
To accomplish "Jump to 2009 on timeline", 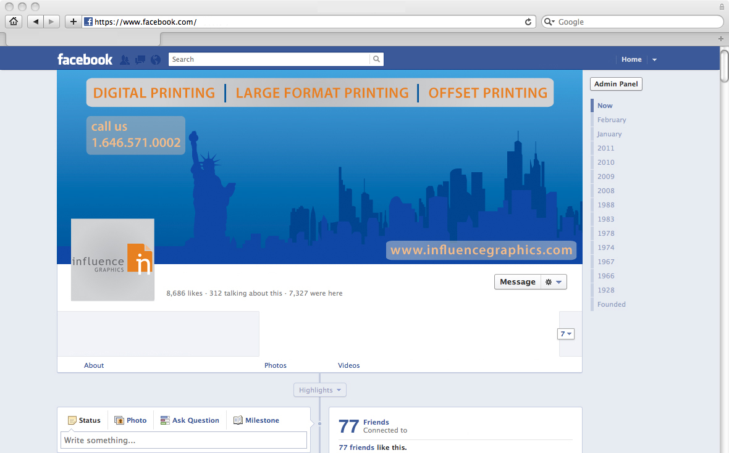I will pyautogui.click(x=606, y=177).
